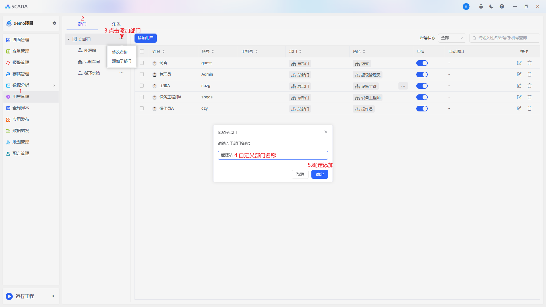This screenshot has width=546, height=307.
Task: Collapse the 总部门 tree node
Action: tap(69, 39)
